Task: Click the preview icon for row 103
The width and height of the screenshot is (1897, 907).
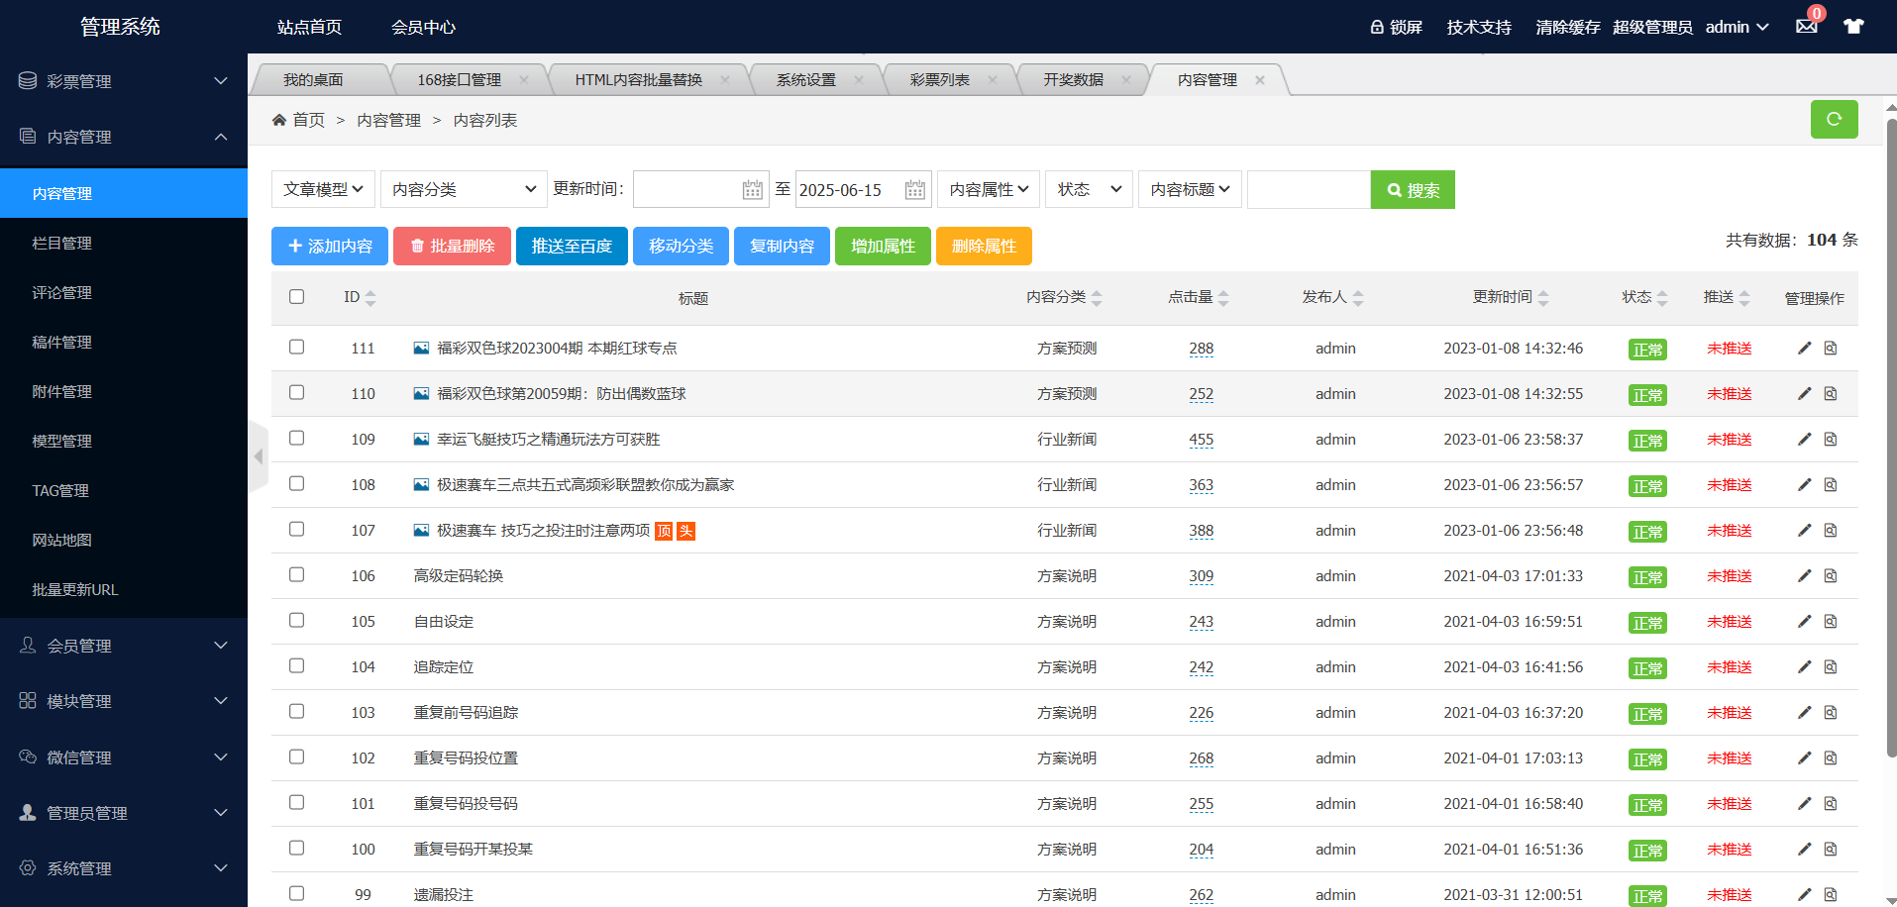Action: 1831,712
